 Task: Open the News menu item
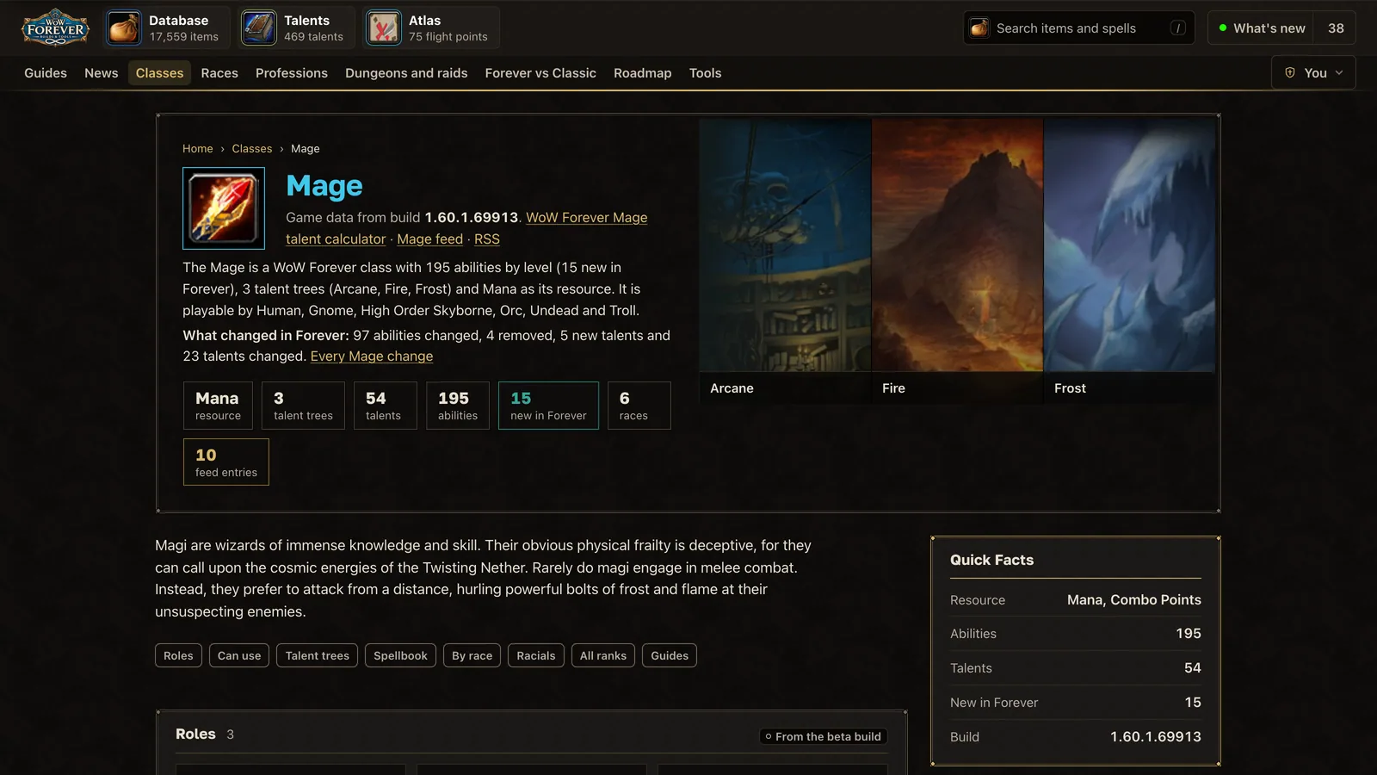coord(102,73)
